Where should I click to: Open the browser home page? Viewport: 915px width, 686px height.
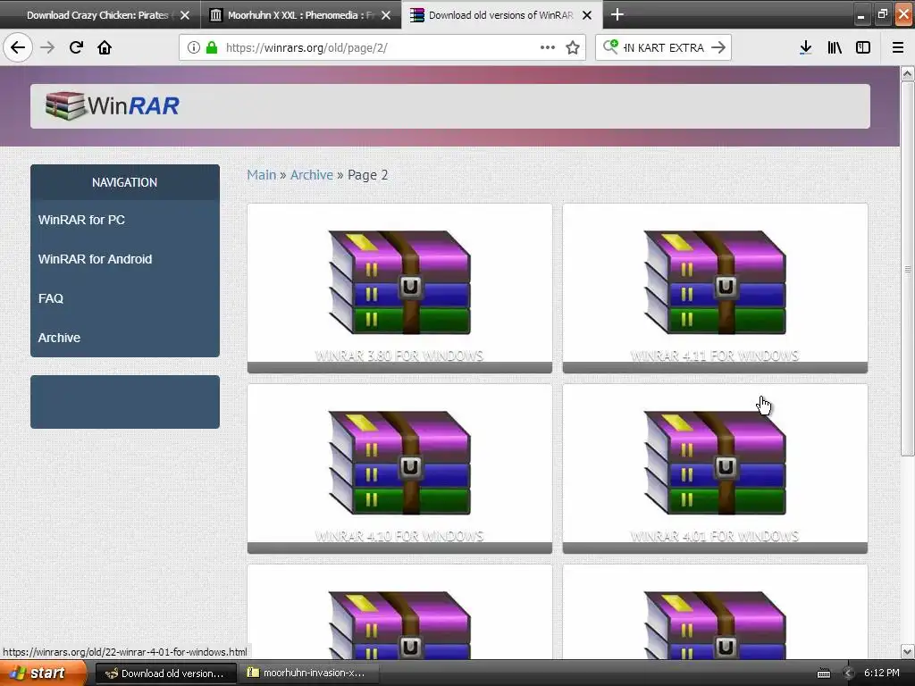105,47
